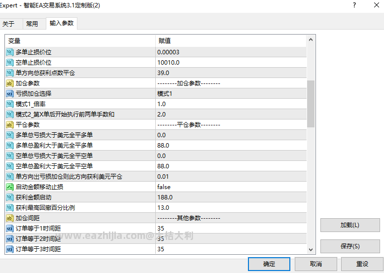
Task: Edit the 0.0 value of 多单总亏损大于美元全平多单
Action: point(231,135)
